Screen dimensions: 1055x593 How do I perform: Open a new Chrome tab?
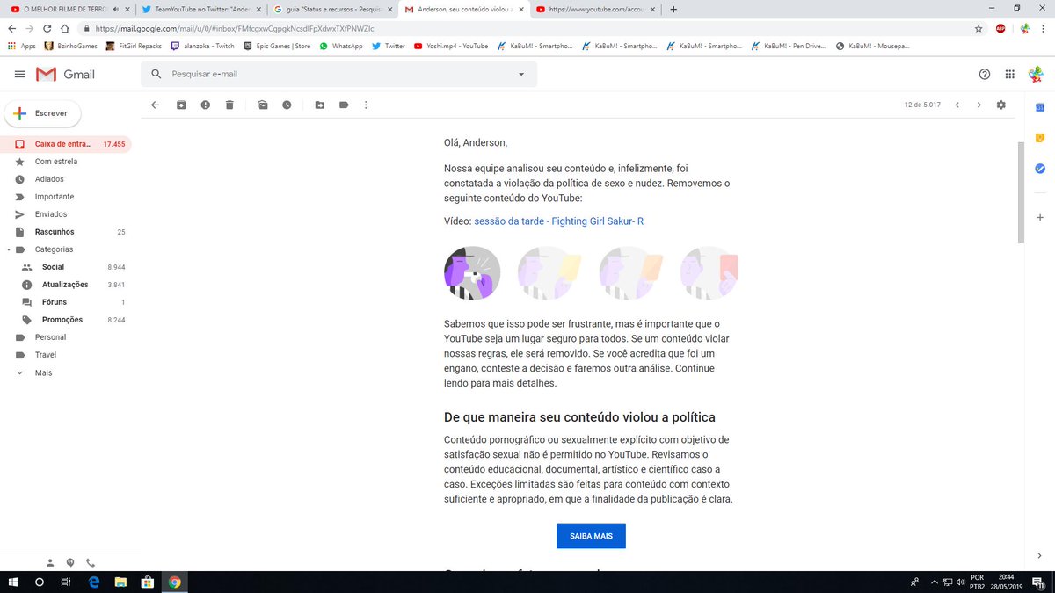673,9
